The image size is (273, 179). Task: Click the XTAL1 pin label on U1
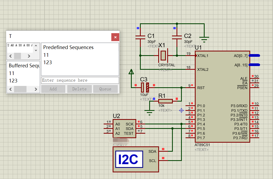(x=203, y=56)
